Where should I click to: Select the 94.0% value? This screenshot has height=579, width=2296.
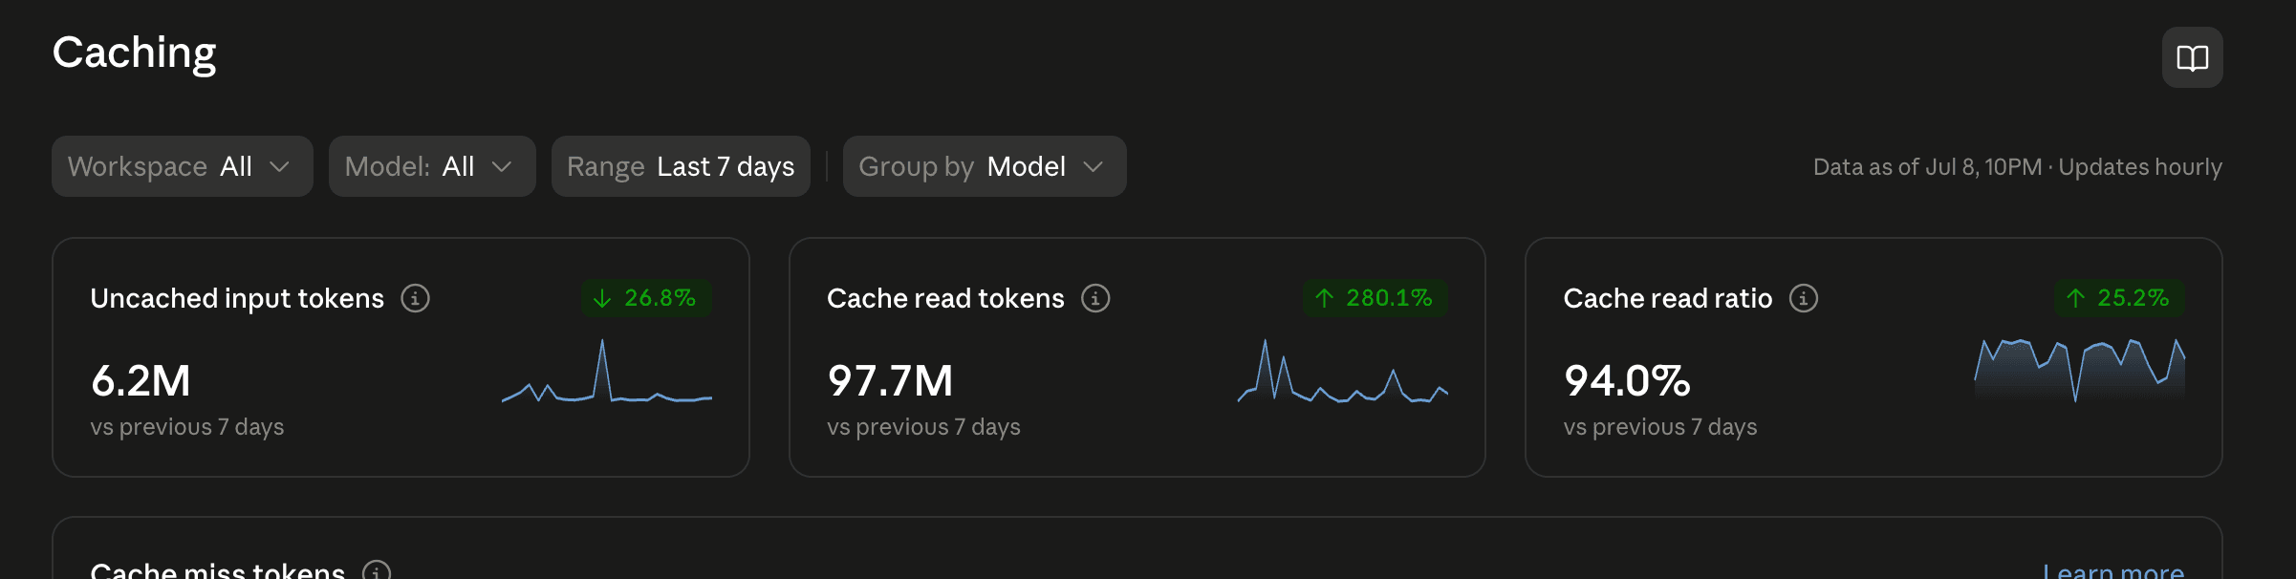(x=1627, y=380)
